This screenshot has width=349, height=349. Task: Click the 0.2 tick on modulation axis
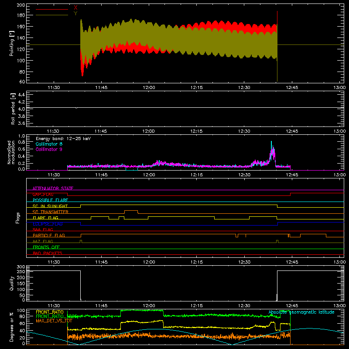pos(21,163)
